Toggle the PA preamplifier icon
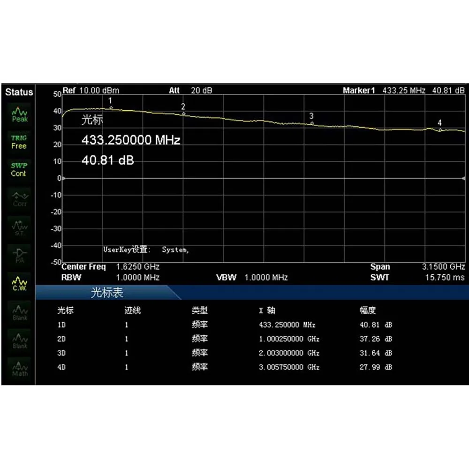 tap(19, 254)
